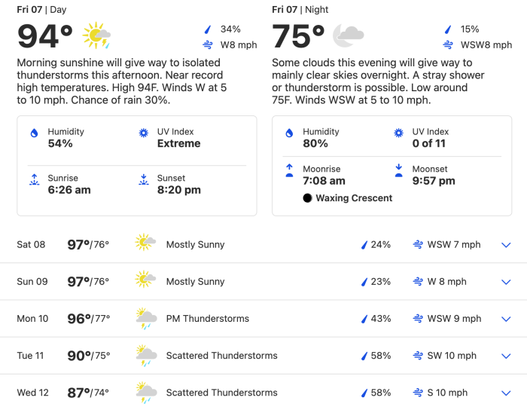The height and width of the screenshot is (410, 527).
Task: Select the Sat 08 date label
Action: tap(31, 244)
